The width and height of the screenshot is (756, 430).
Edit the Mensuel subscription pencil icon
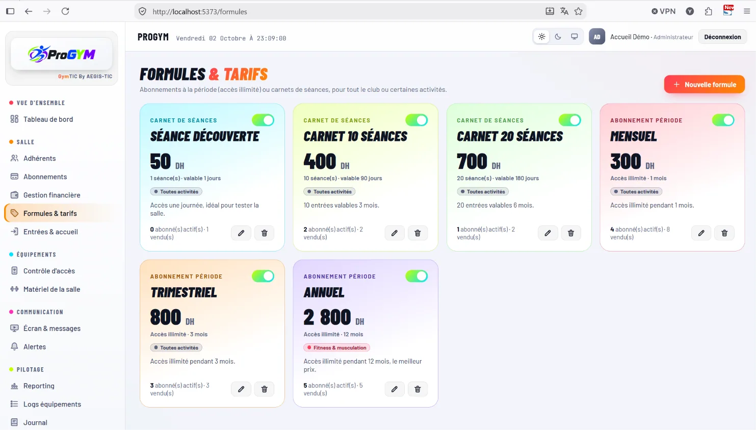tap(701, 233)
